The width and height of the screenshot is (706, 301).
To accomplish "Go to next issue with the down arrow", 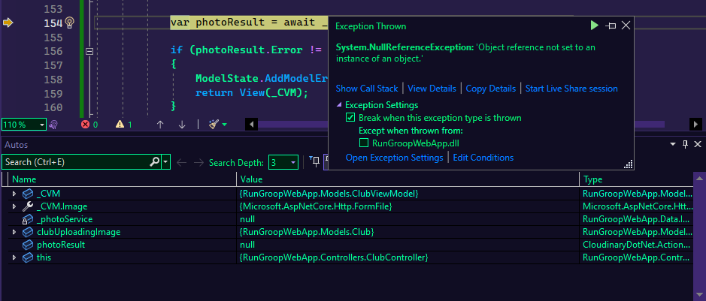I will point(182,125).
